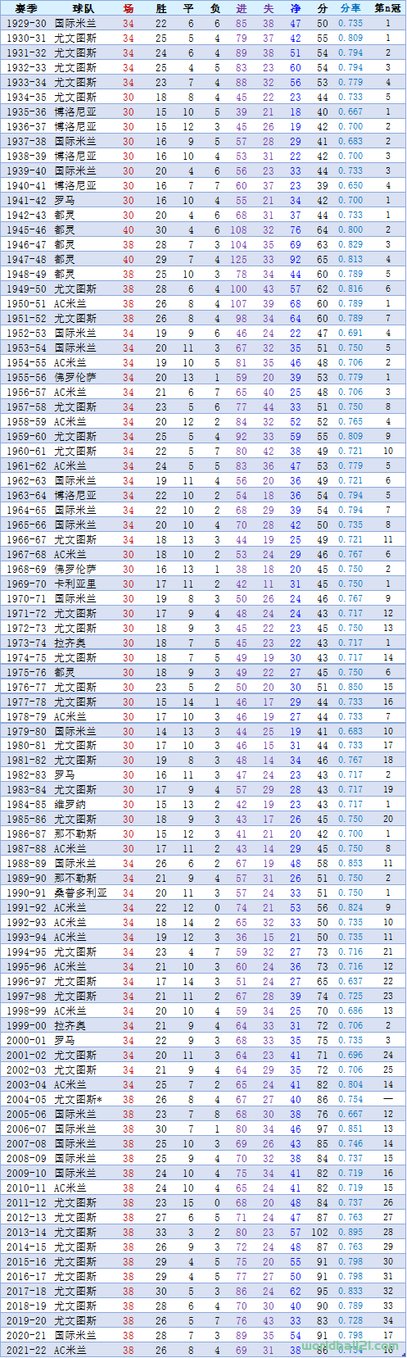The image size is (407, 1358).
Task: Click rate 0.824 in the 1991-92 row
Action: pos(350,907)
